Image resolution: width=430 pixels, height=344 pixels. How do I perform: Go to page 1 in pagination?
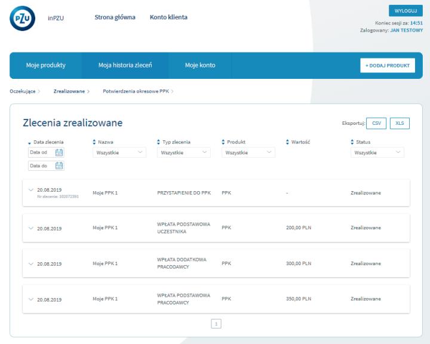(x=216, y=323)
